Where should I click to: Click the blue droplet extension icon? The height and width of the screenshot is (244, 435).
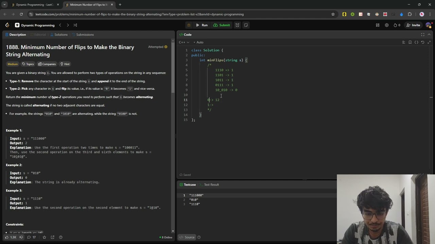(401, 14)
